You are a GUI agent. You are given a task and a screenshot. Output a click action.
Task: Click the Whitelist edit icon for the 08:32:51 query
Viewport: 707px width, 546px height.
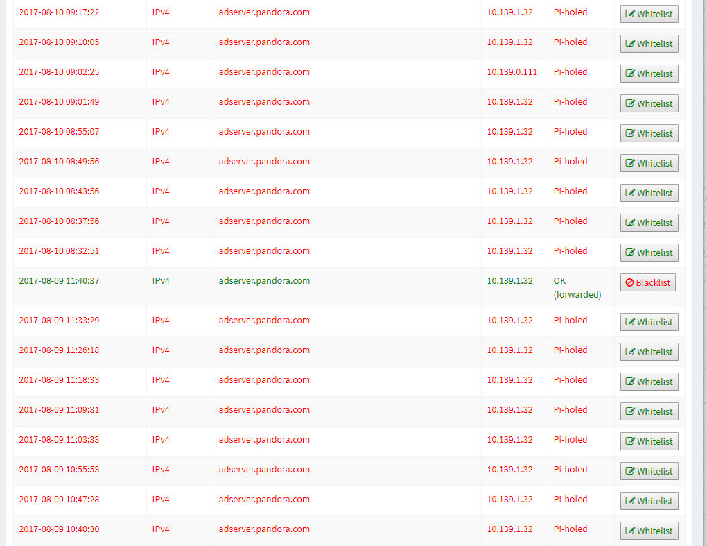click(630, 253)
